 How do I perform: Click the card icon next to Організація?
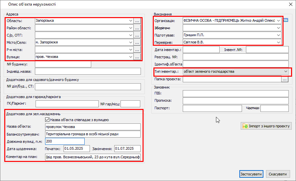tap(286, 20)
